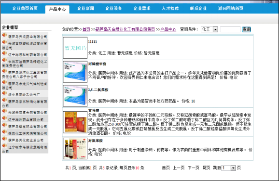The height and width of the screenshot is (181, 279).
Task: Click speaker icon beside 兴城 软管材 company
Action: click(x=4, y=42)
